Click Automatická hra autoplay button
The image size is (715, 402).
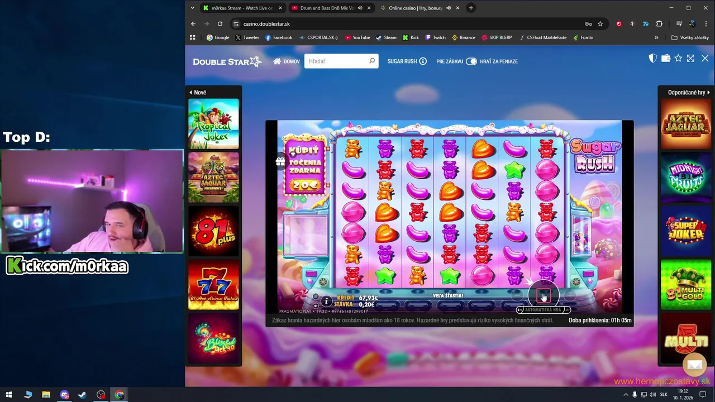[x=543, y=310]
